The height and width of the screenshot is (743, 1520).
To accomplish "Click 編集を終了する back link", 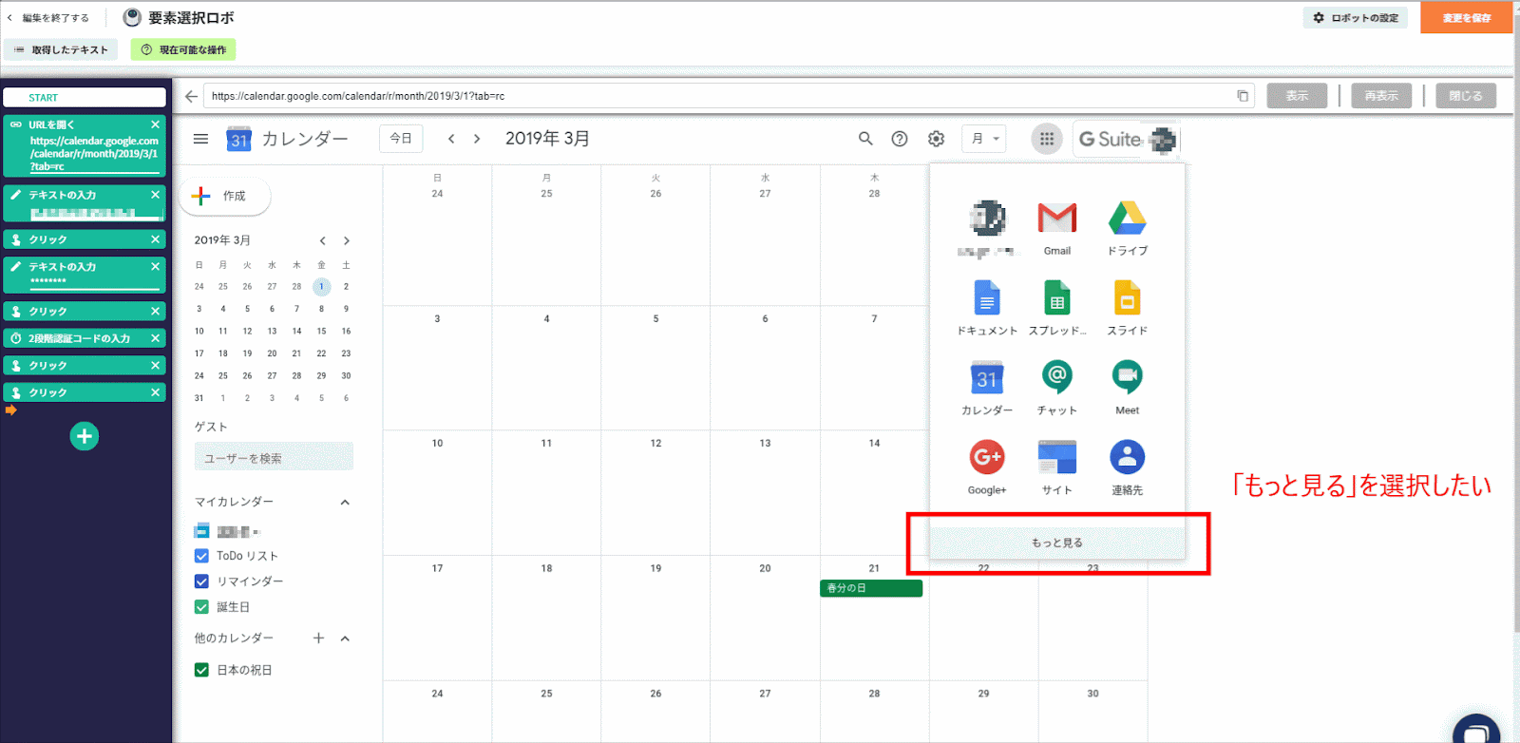I will pos(48,18).
